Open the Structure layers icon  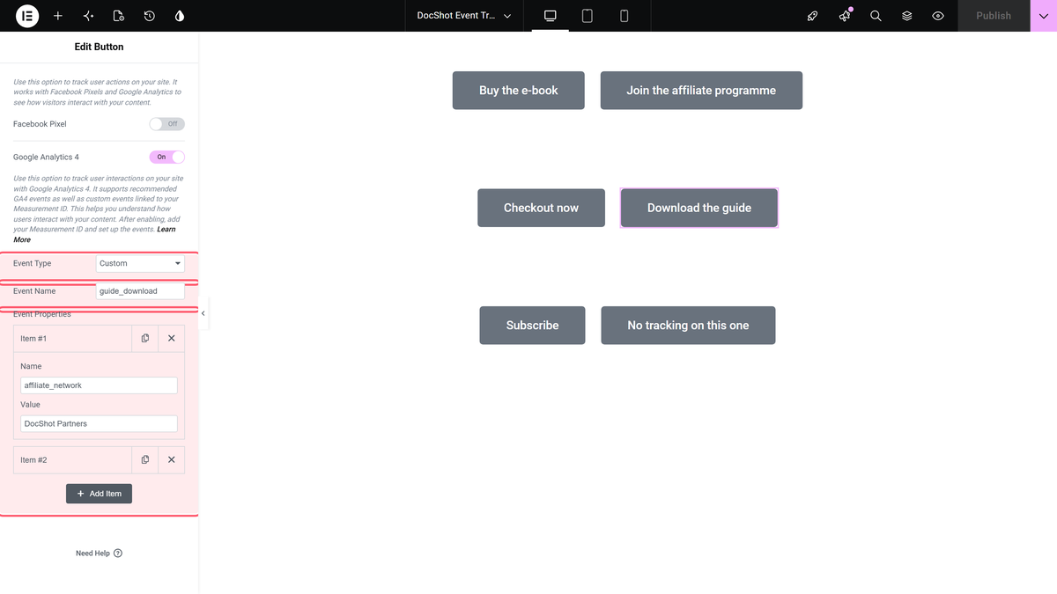point(907,16)
